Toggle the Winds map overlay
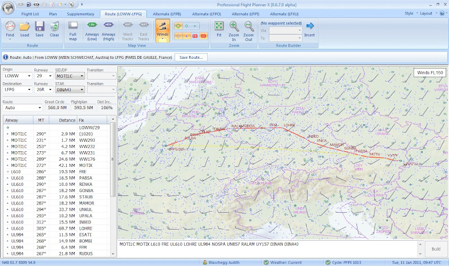 coord(162,29)
